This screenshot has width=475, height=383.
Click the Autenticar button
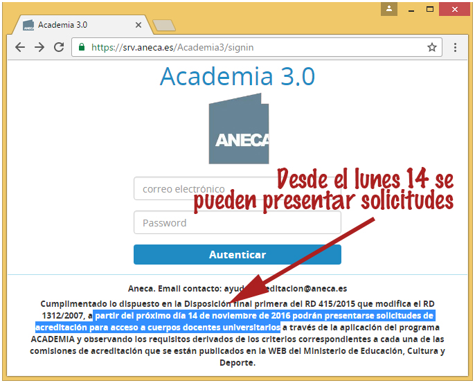click(238, 255)
